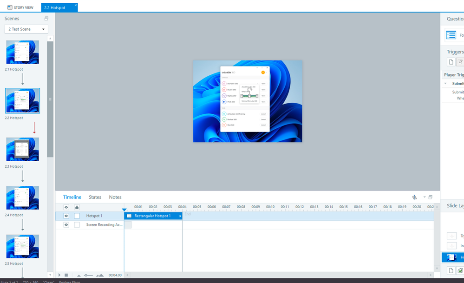This screenshot has height=283, width=464.
Task: Undock the Scenes panel
Action: 46,19
